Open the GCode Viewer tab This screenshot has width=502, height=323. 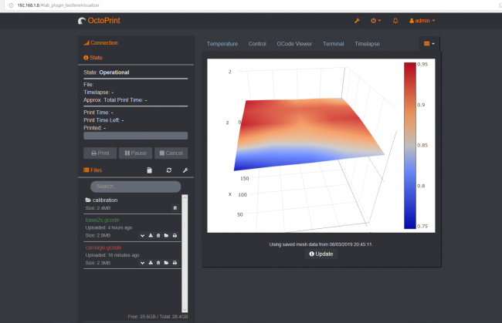tap(294, 44)
